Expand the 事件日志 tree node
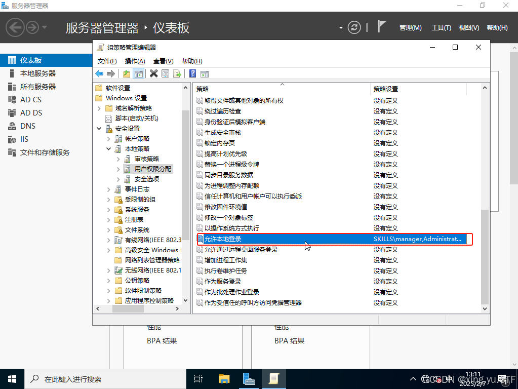This screenshot has height=389, width=518. (108, 189)
